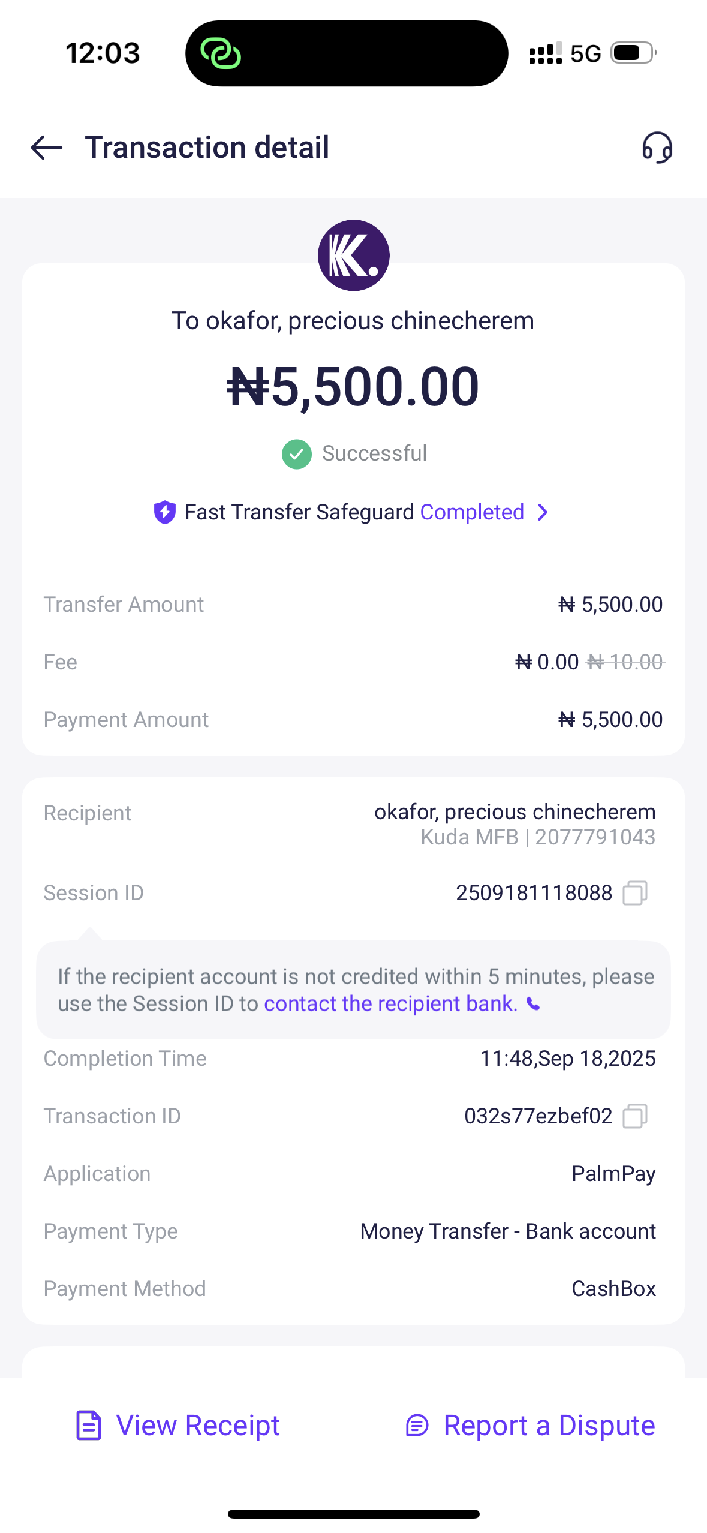Tap the green Successful checkmark icon
Screen dimensions: 707x1533
[297, 454]
